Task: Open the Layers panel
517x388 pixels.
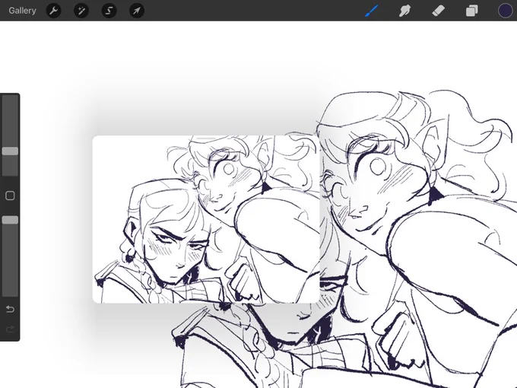Action: (x=472, y=11)
